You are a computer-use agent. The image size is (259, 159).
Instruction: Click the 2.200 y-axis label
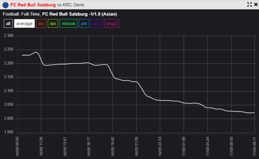[x=9, y=63]
